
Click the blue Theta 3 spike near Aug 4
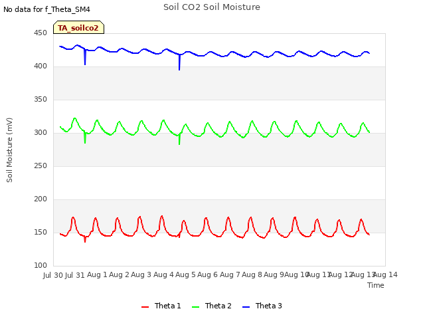point(179,63)
